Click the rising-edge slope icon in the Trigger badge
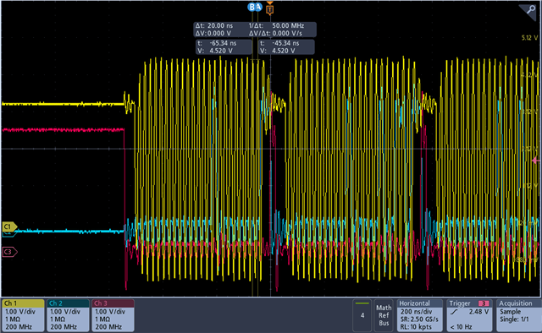542x333 pixels. (x=454, y=312)
